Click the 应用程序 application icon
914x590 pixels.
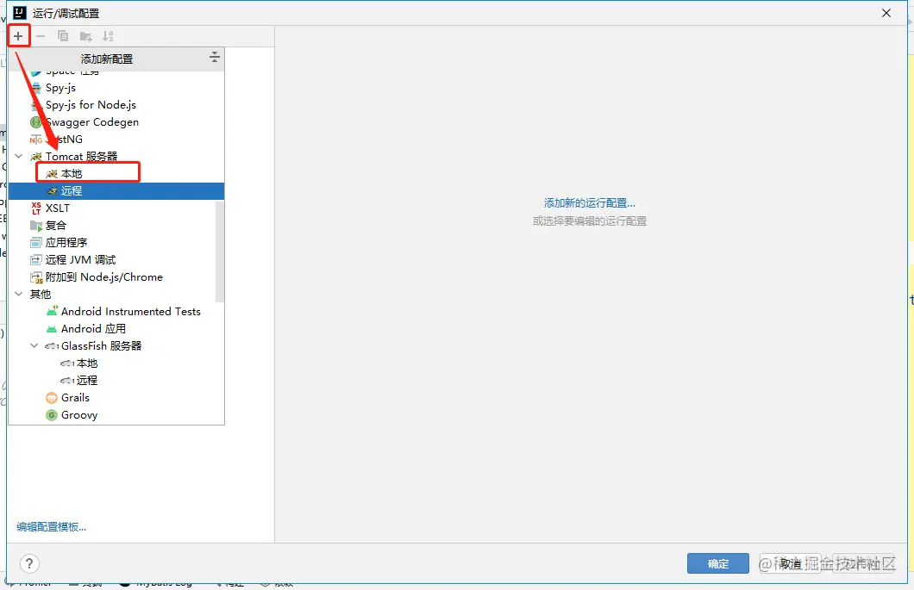(35, 243)
